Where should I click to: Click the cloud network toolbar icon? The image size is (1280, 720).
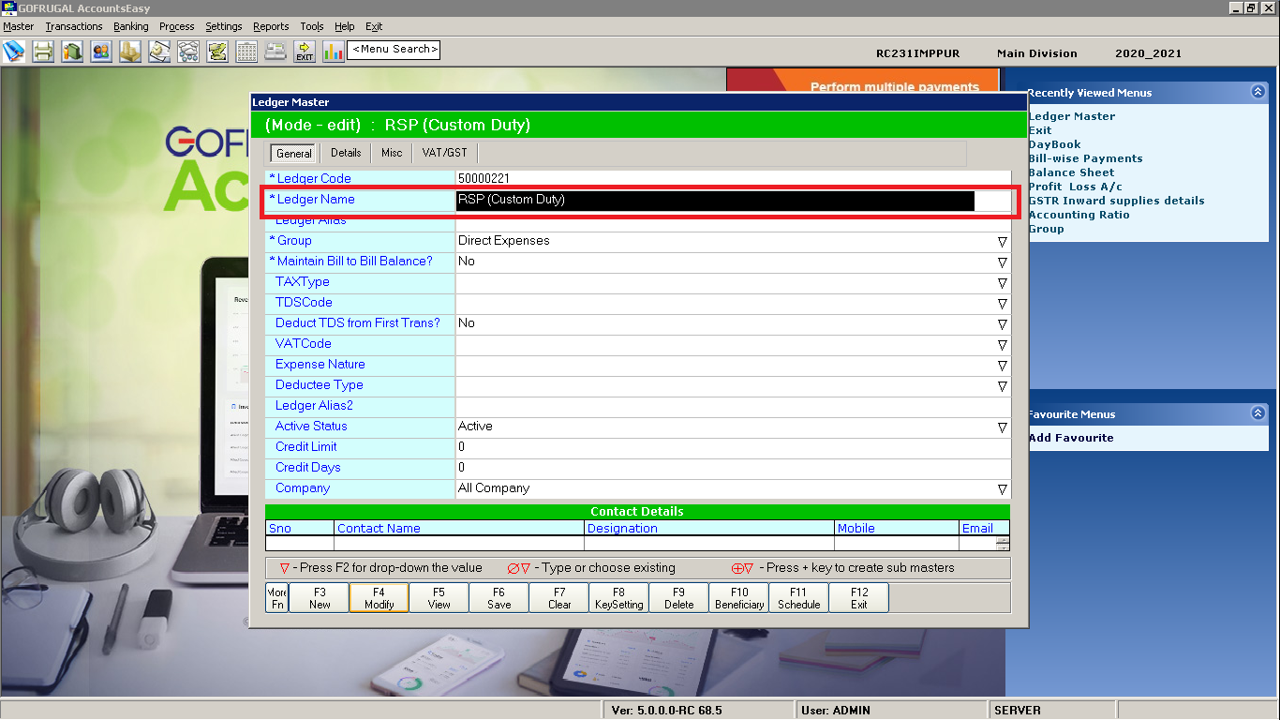(188, 51)
